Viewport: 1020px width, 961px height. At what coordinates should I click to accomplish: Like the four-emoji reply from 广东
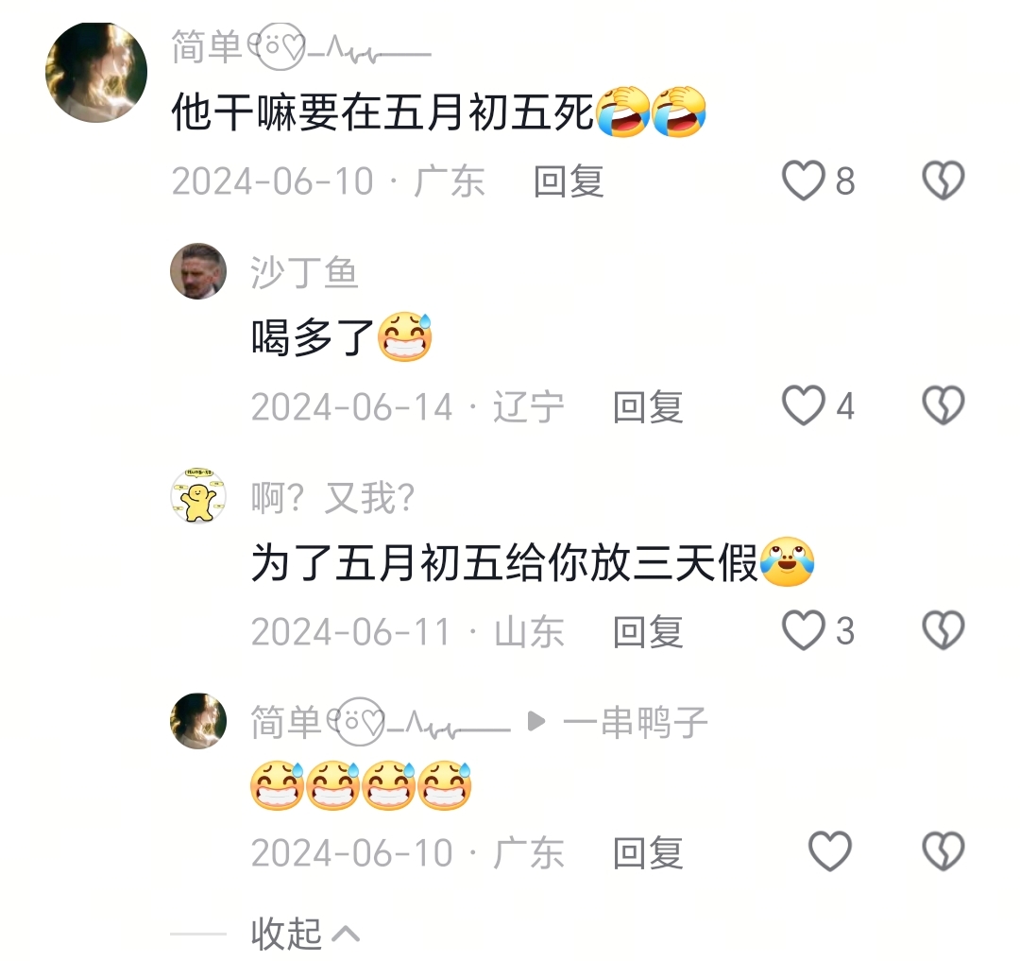click(x=829, y=851)
